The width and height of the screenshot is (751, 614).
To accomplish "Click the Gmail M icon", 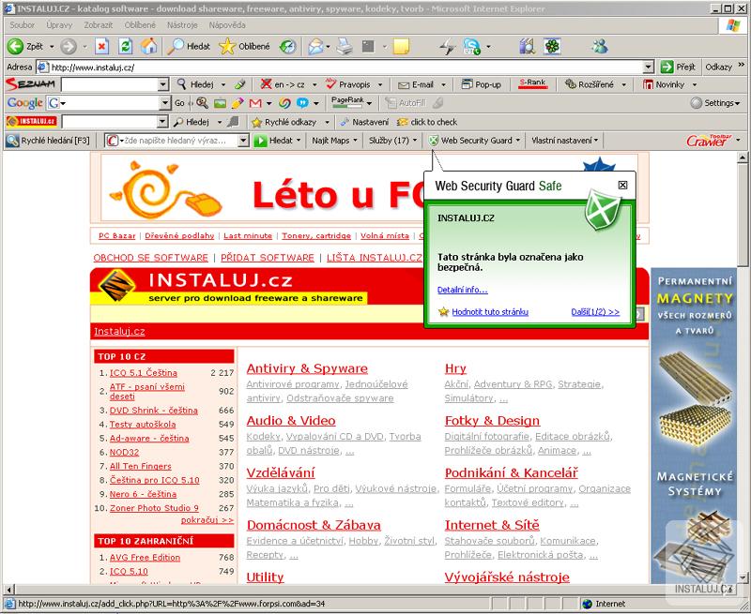I will [x=255, y=103].
